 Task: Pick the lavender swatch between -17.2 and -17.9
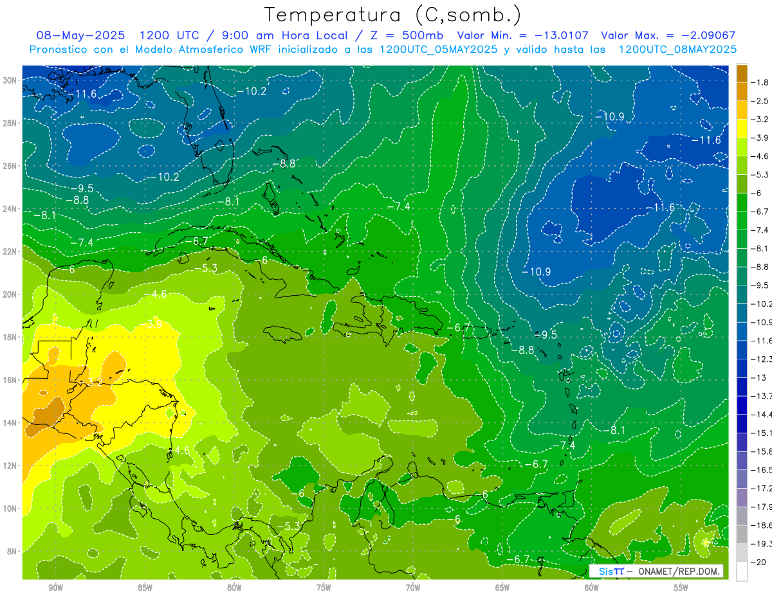pyautogui.click(x=742, y=497)
